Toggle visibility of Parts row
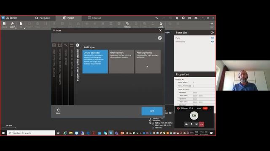Image resolution: width=270 pixels, height=151 pixels. click(212, 38)
